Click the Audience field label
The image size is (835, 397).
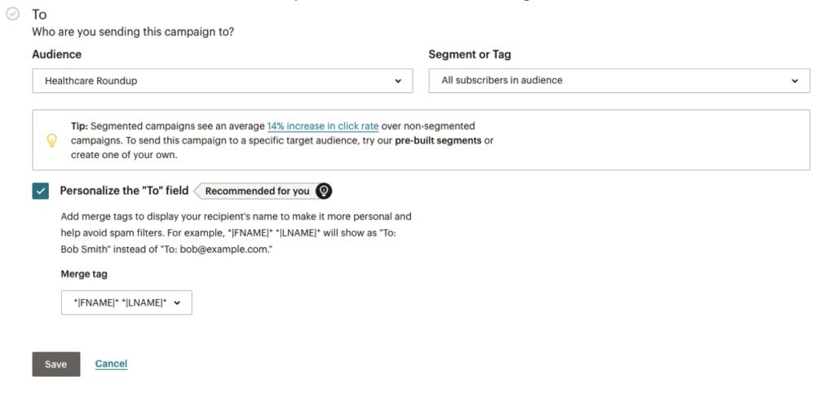(56, 55)
